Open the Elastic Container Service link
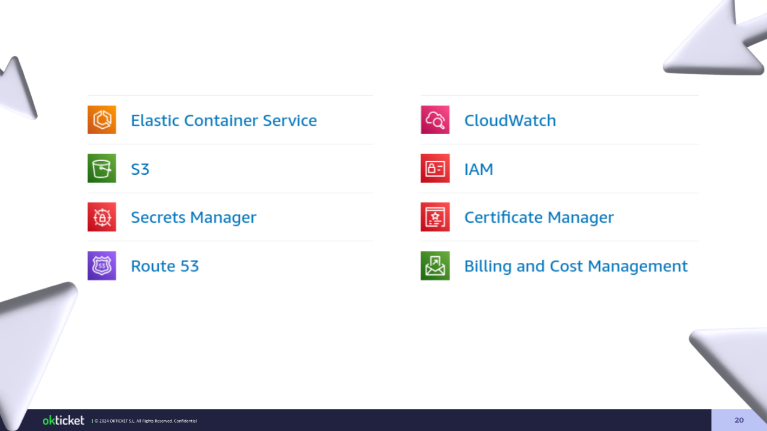Image resolution: width=767 pixels, height=431 pixels. tap(224, 120)
